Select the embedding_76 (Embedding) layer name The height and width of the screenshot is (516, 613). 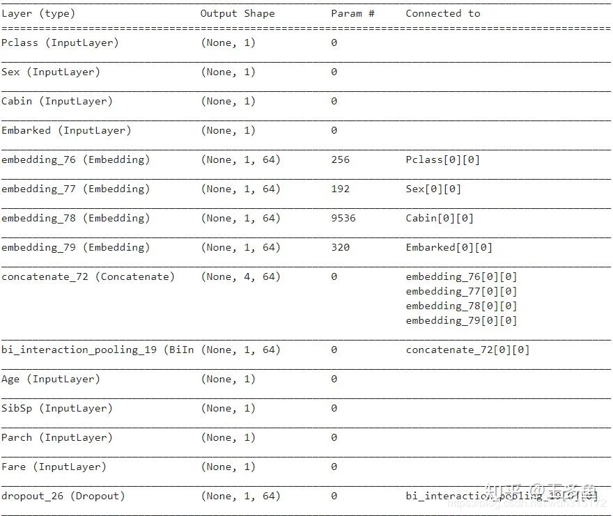tap(75, 159)
